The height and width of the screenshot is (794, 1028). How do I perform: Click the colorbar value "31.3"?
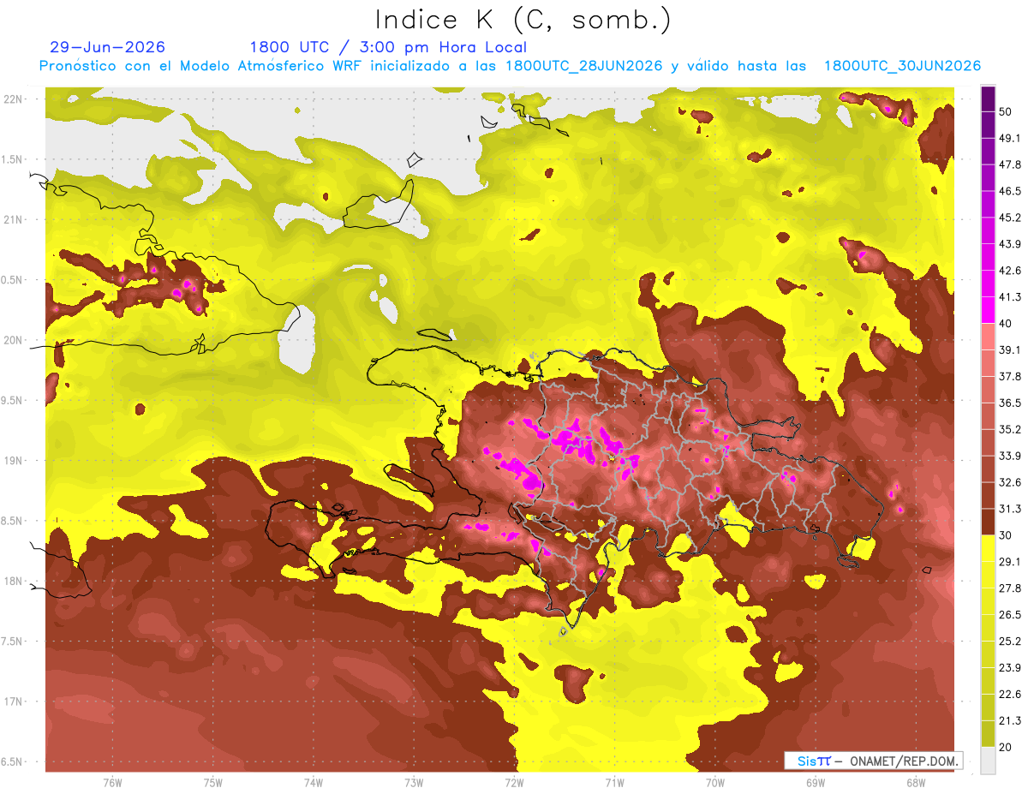(1010, 509)
